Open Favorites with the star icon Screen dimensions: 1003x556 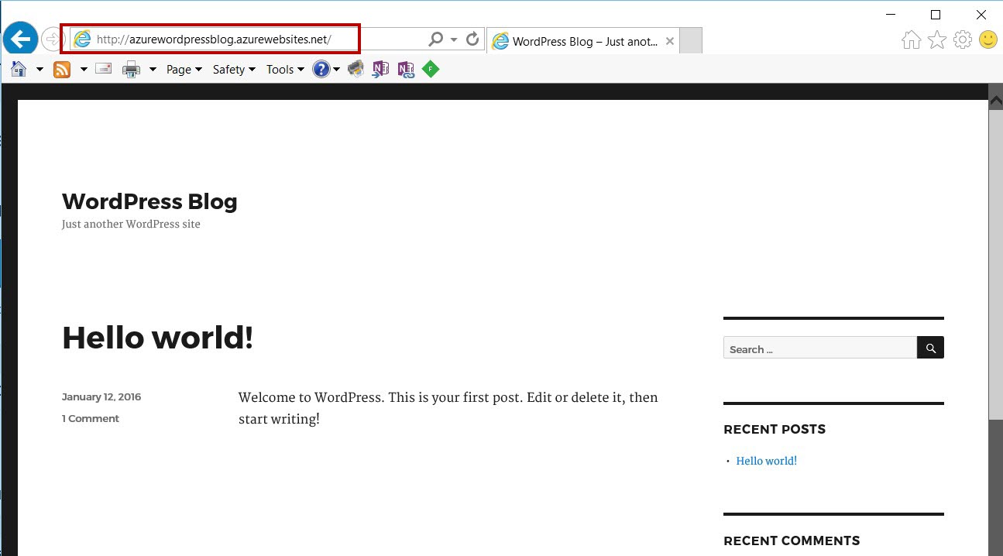937,39
